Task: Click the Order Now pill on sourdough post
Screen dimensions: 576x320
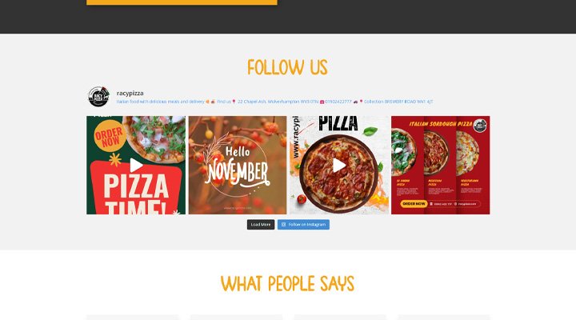Action: [x=414, y=203]
